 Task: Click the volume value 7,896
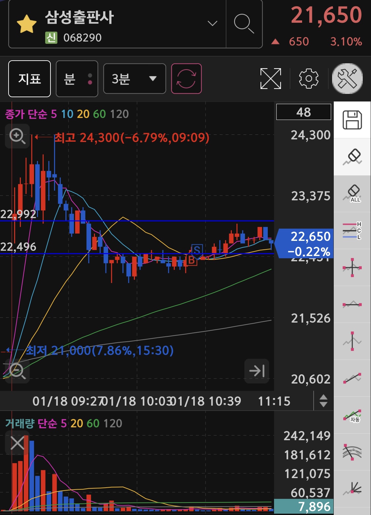coord(304,506)
